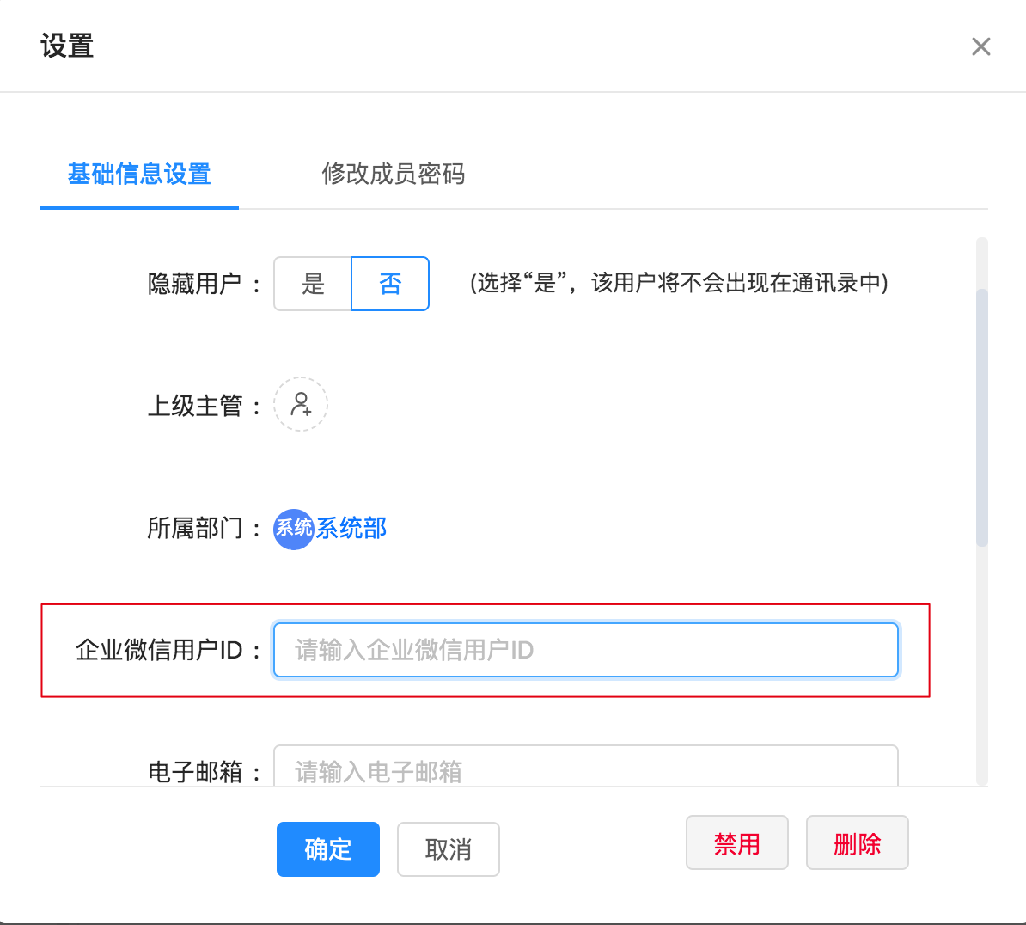The height and width of the screenshot is (925, 1026).
Task: Select 否 for the hide user option
Action: pos(390,284)
